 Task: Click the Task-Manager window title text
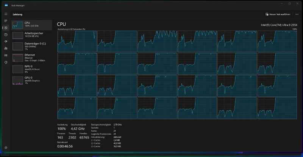pyautogui.click(x=18, y=5)
